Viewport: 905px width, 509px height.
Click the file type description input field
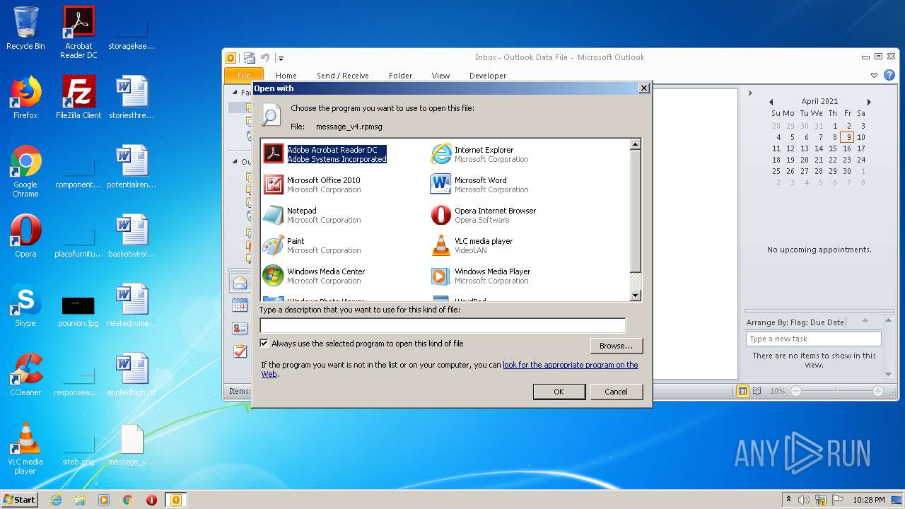pos(443,326)
